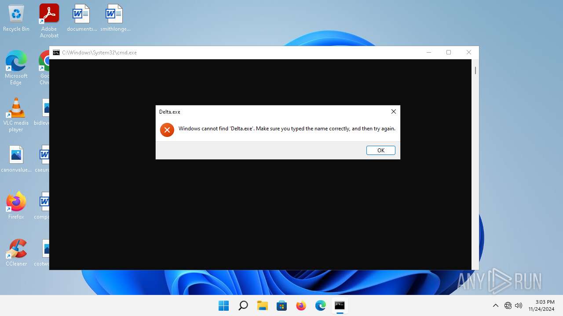Image resolution: width=563 pixels, height=316 pixels.
Task: Open the Recycle Bin desktop icon
Action: coord(16,18)
